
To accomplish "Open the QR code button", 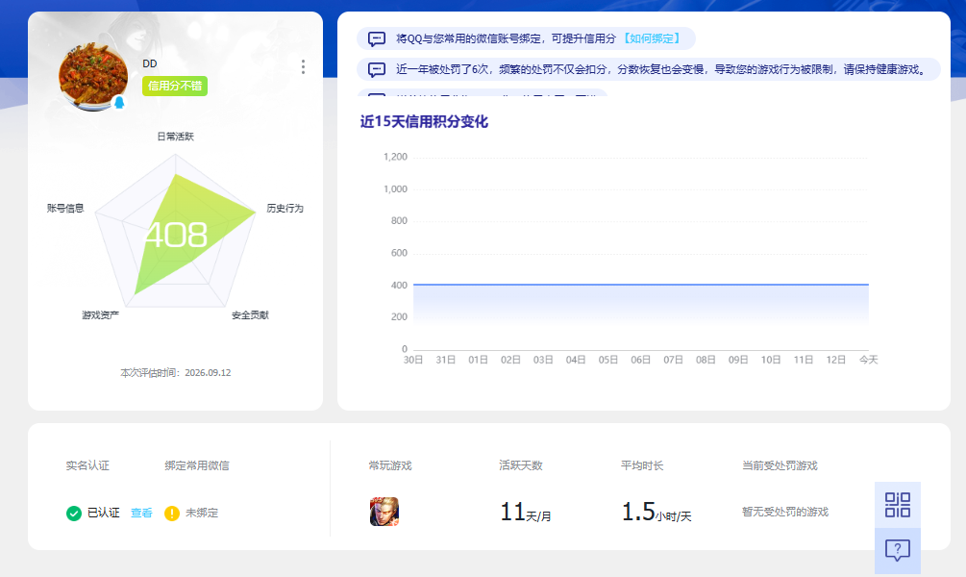I will pos(898,505).
